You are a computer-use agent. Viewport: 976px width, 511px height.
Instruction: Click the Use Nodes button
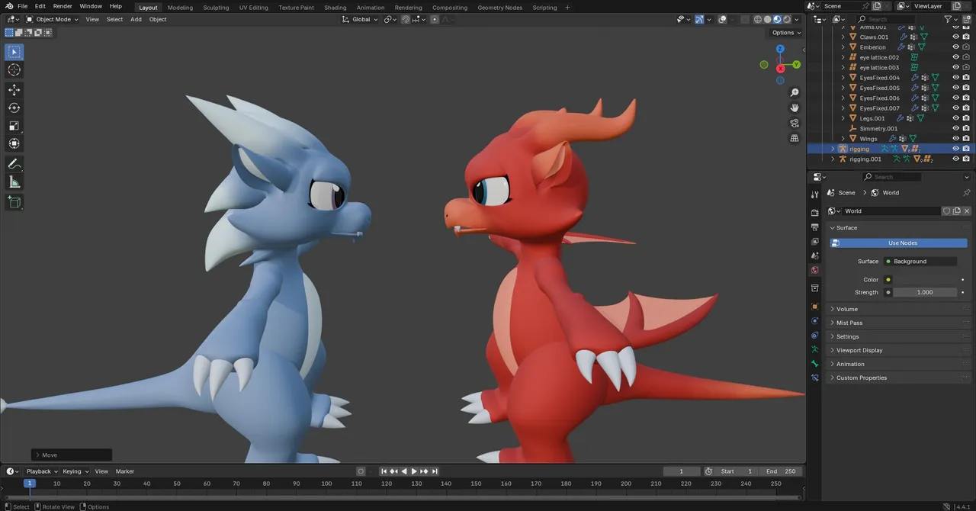point(898,243)
